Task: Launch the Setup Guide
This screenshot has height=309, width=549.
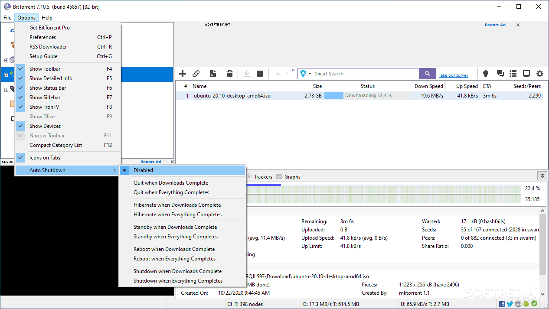Action: (68, 56)
